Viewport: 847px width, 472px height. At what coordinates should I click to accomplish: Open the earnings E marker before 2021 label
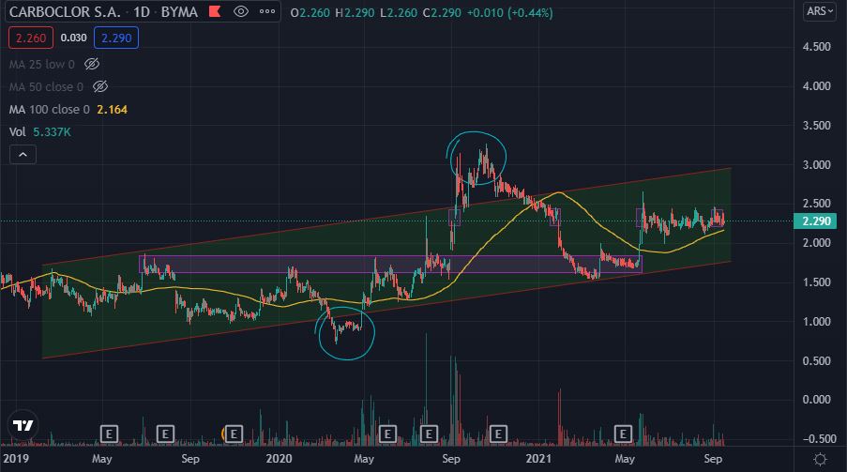coord(498,434)
